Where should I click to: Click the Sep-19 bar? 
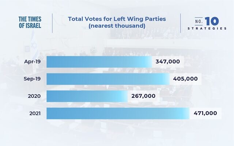tap(108, 79)
